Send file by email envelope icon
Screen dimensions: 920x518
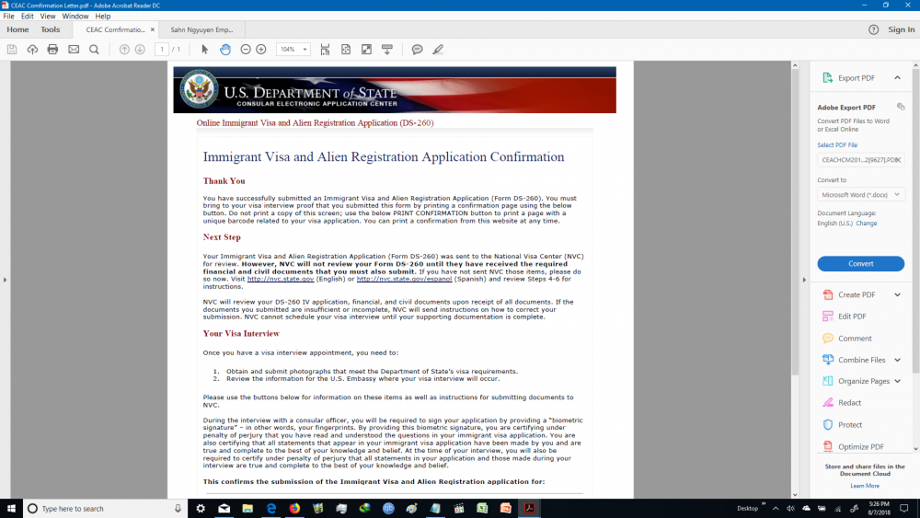click(74, 50)
